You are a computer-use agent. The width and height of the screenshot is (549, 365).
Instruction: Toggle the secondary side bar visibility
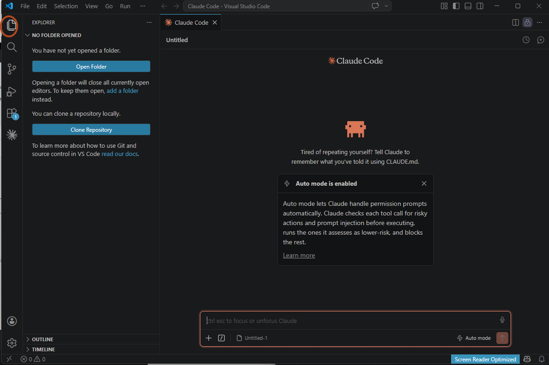click(480, 6)
